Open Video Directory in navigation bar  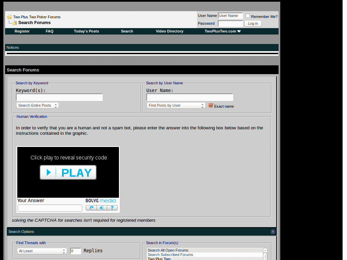(x=169, y=31)
